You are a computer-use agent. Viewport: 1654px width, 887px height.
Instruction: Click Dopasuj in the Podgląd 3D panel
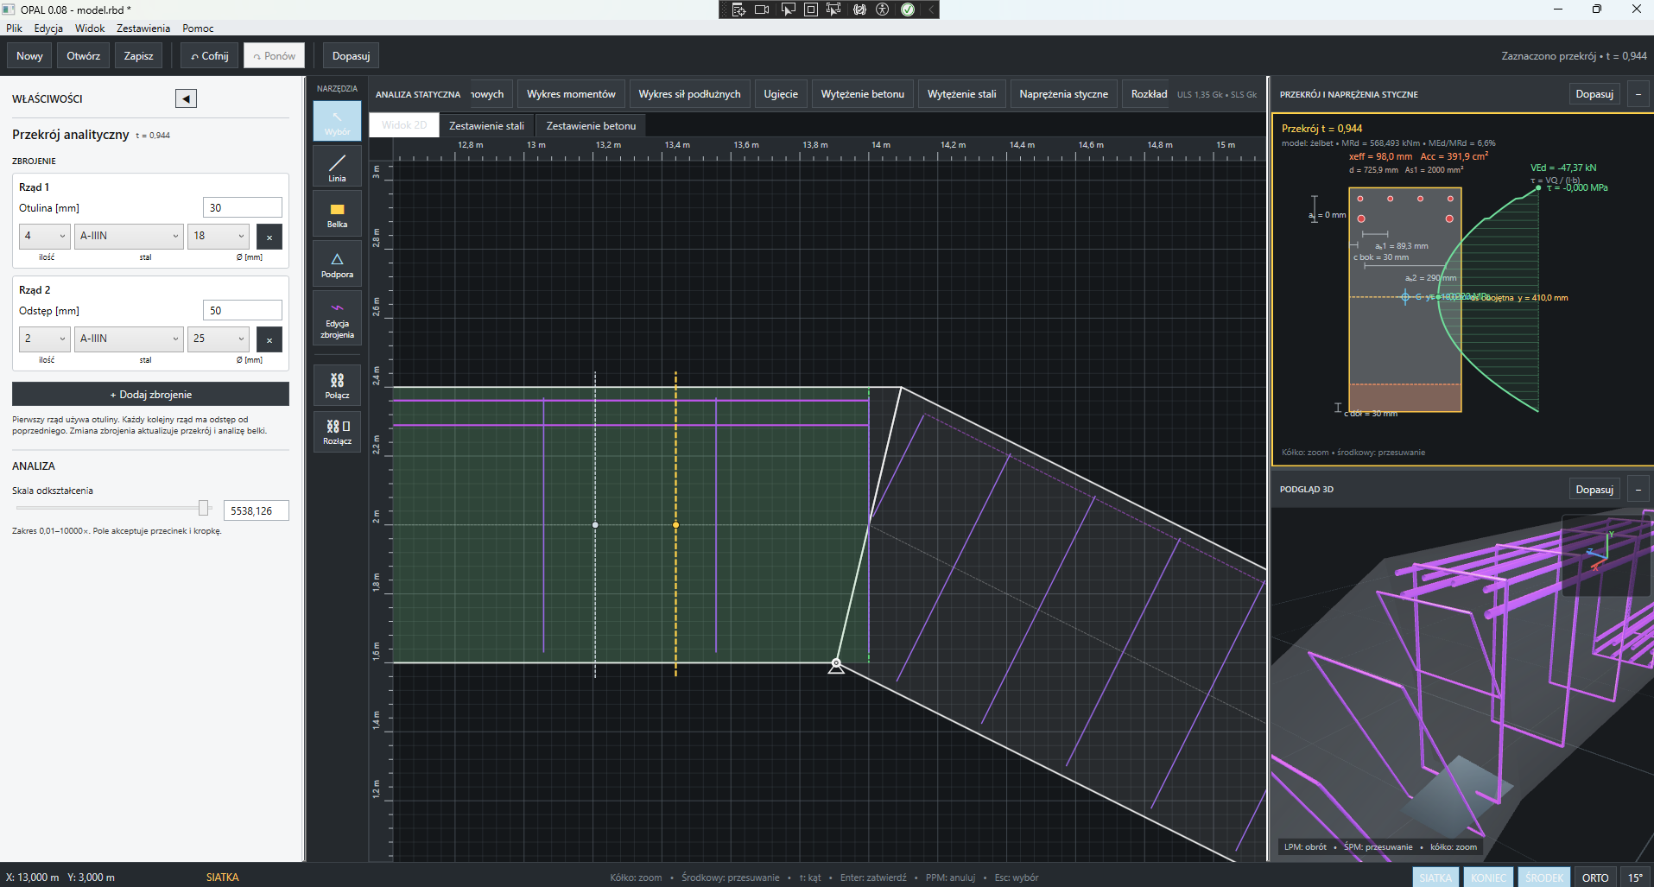1594,489
